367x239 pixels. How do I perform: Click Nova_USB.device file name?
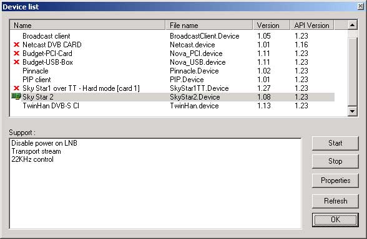[x=197, y=62]
